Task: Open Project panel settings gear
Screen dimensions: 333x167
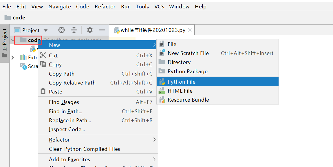Action: (90, 30)
